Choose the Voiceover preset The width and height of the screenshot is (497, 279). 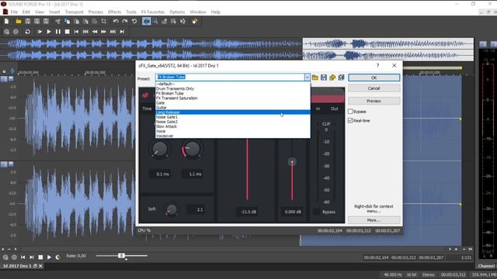point(233,136)
